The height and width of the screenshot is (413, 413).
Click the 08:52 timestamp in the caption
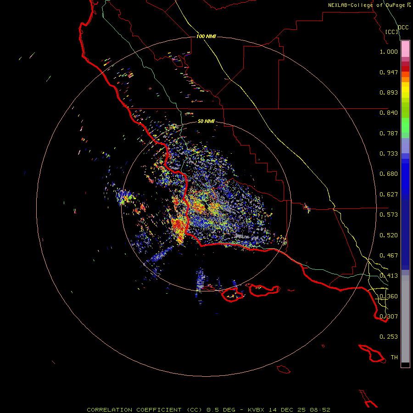(x=320, y=410)
